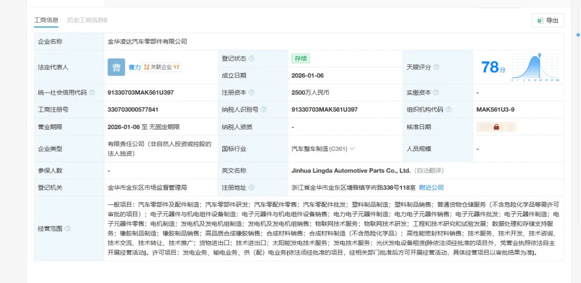
Task: Click the help icon beside 注册地址
Action: pyautogui.click(x=251, y=187)
